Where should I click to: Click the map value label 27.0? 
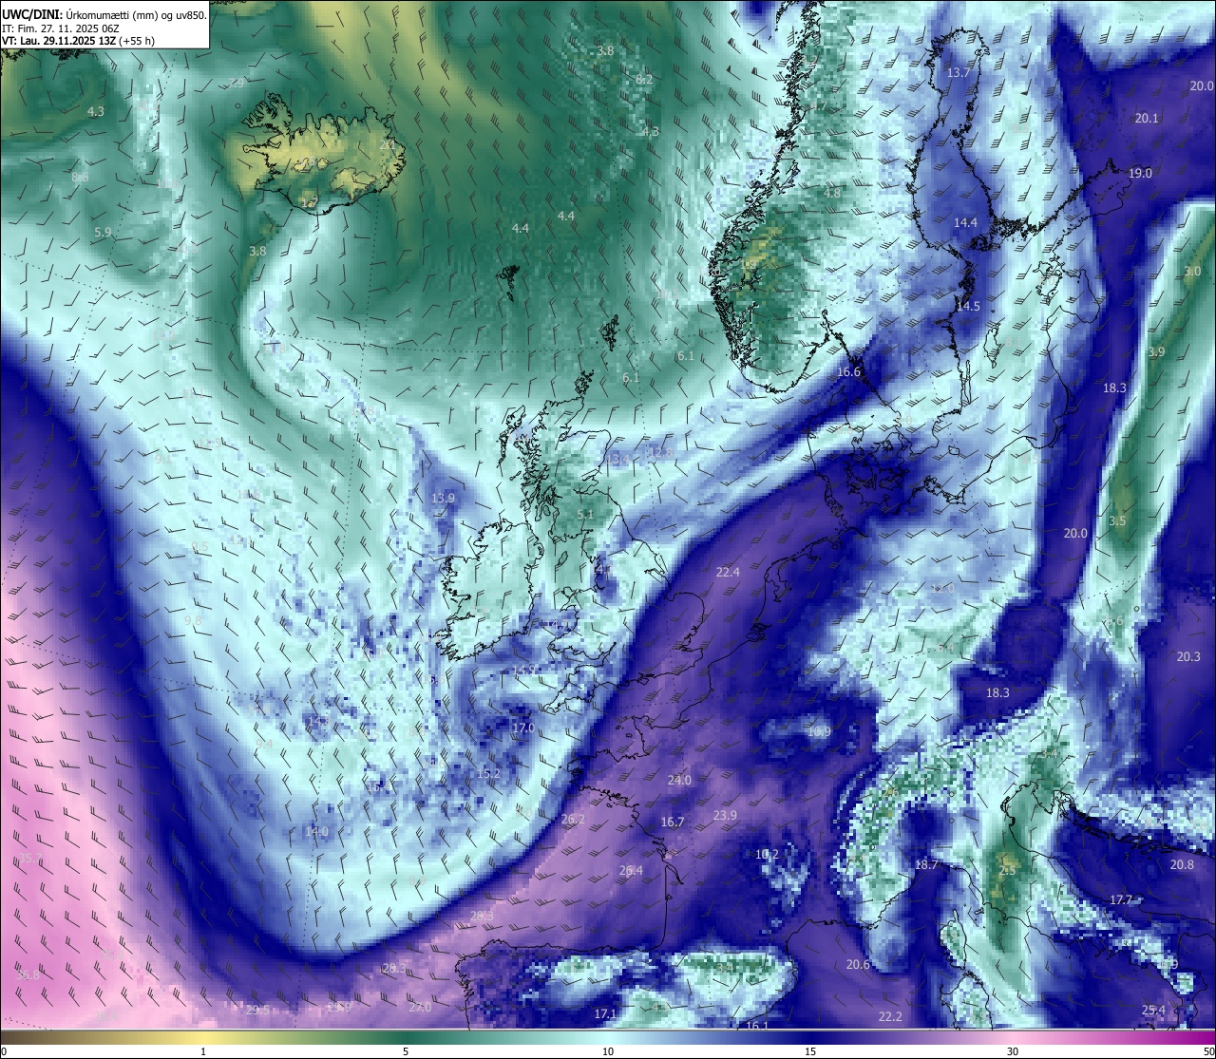click(x=420, y=1007)
